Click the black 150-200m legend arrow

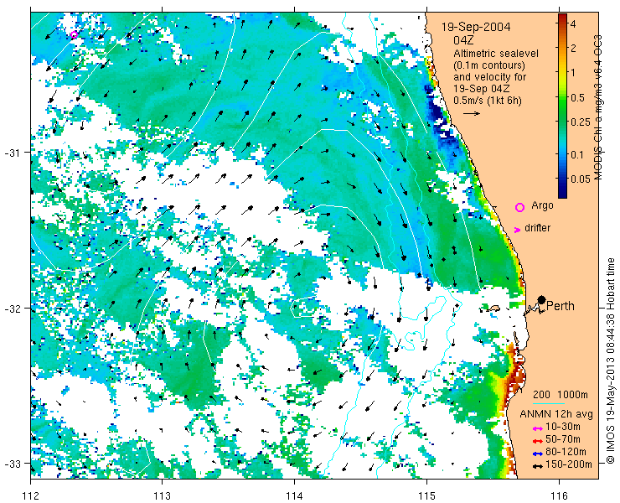537,467
